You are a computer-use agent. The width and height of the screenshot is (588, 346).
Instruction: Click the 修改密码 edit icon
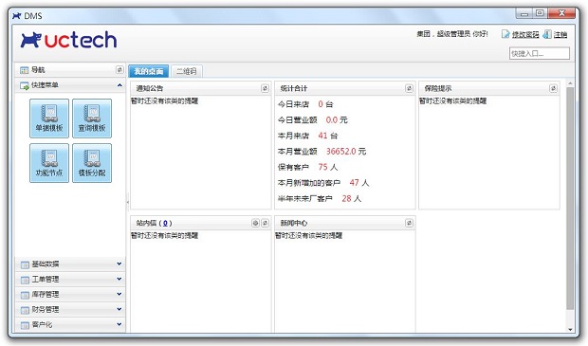tap(505, 34)
